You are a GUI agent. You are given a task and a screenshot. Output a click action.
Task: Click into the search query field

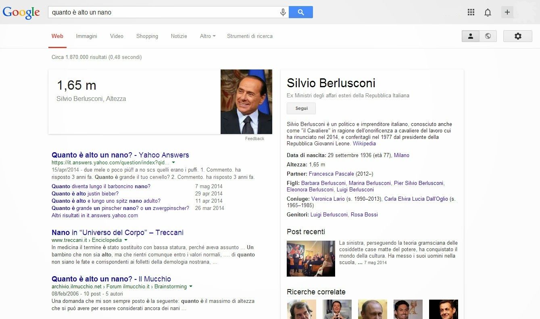pyautogui.click(x=161, y=12)
